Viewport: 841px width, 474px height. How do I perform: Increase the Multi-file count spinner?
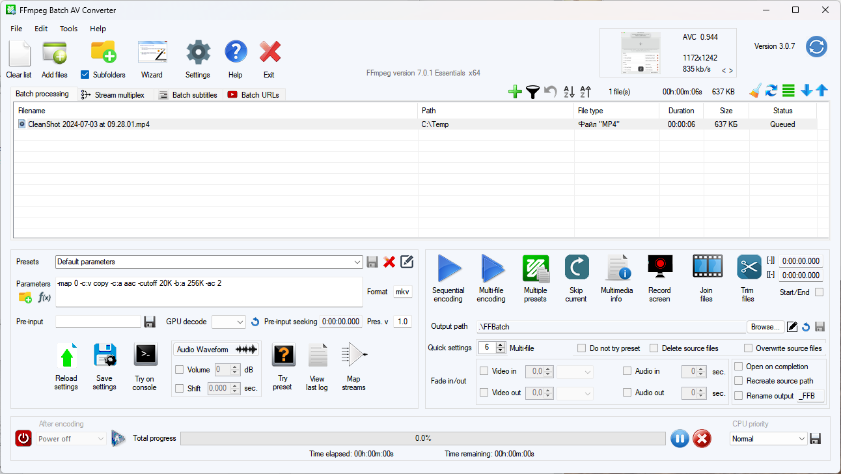[500, 344]
